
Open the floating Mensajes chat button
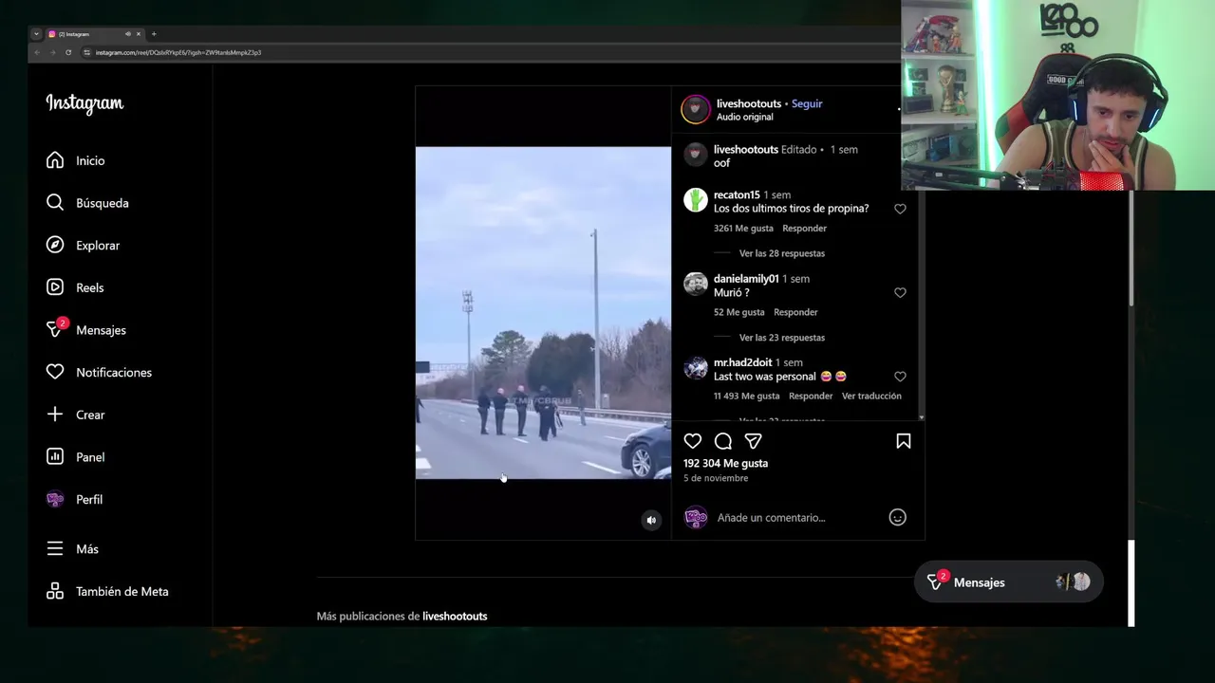pyautogui.click(x=1008, y=582)
